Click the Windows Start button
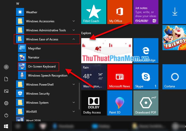The image size is (186, 131). pyautogui.click(x=6, y=126)
